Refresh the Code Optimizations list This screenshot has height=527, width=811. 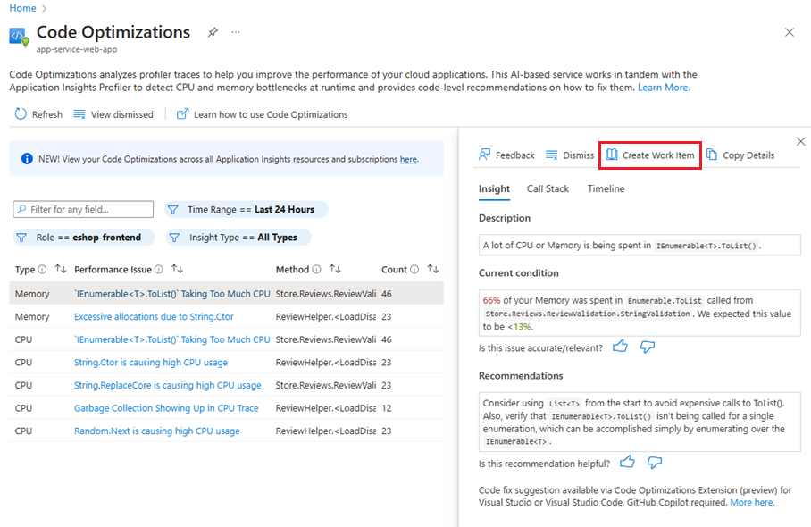(38, 114)
